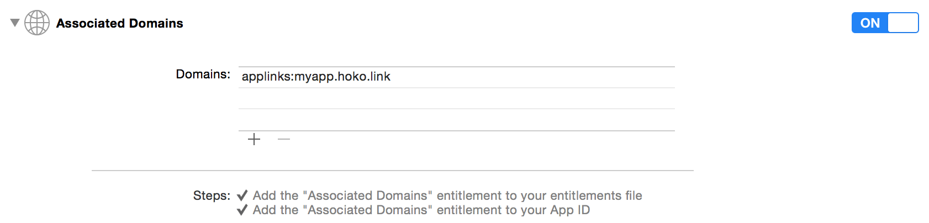The image size is (929, 223).
Task: Click the Associated Domains section title
Action: point(119,23)
